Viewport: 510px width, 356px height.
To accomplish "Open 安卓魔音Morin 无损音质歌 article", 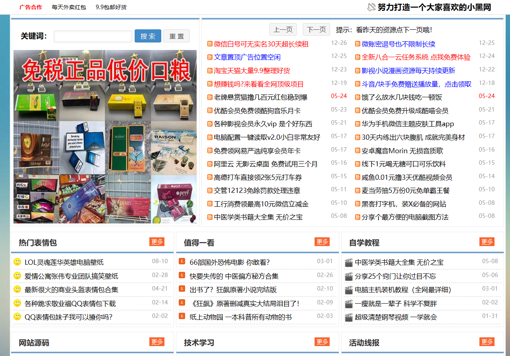I will point(402,151).
